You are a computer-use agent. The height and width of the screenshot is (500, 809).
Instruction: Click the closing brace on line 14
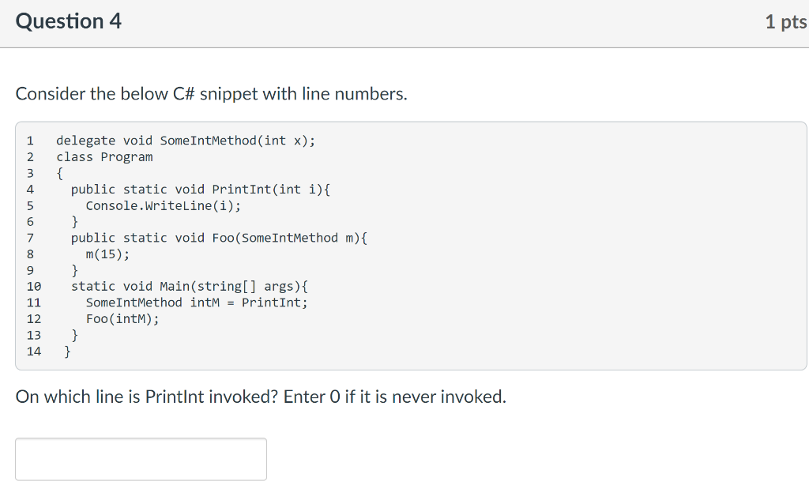click(x=68, y=351)
